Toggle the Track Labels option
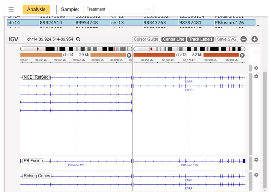Viewport: 271px width, 192px height. click(201, 39)
